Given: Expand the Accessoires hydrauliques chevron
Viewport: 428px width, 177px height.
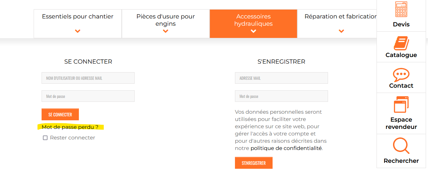Looking at the screenshot, I should 253,31.
